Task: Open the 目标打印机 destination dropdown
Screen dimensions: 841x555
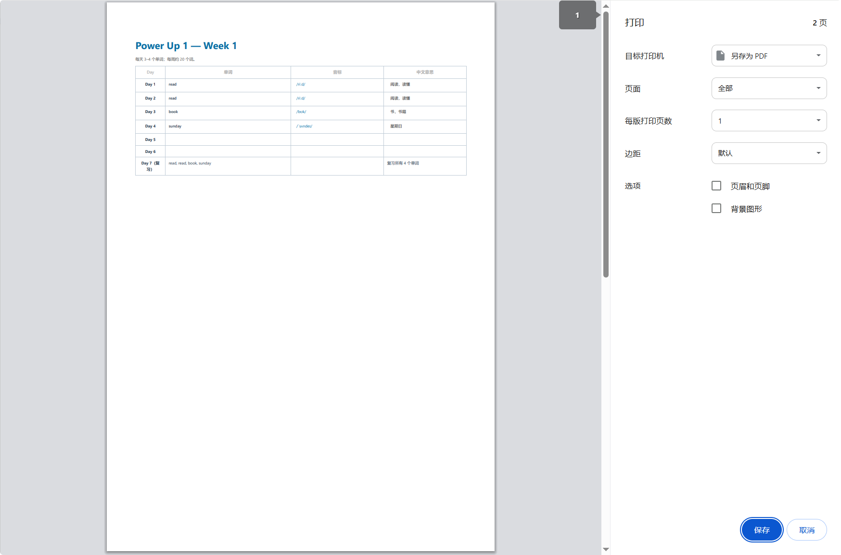Action: [769, 56]
